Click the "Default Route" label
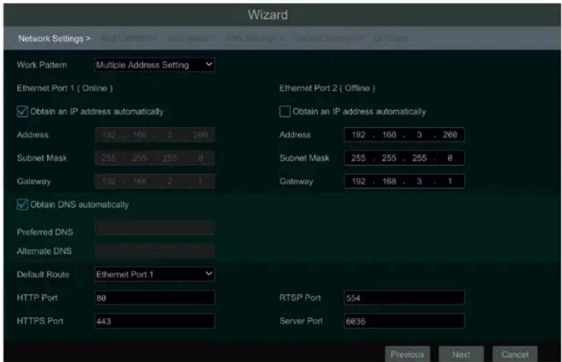Viewport: 562px width, 362px height. pyautogui.click(x=43, y=274)
